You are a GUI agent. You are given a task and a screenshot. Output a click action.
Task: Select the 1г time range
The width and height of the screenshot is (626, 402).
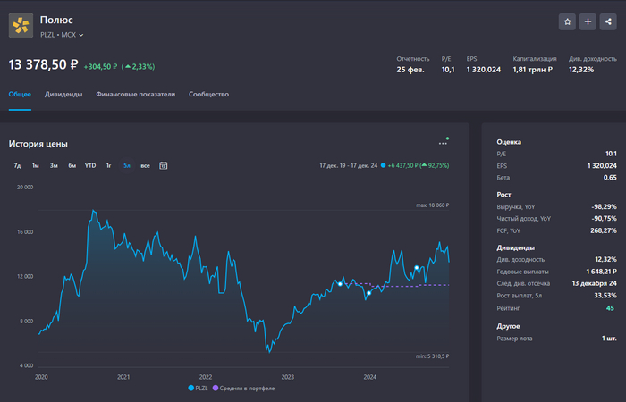pos(108,165)
